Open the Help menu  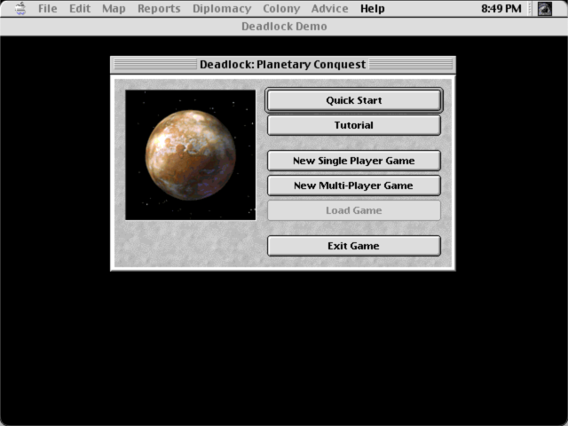(x=373, y=8)
